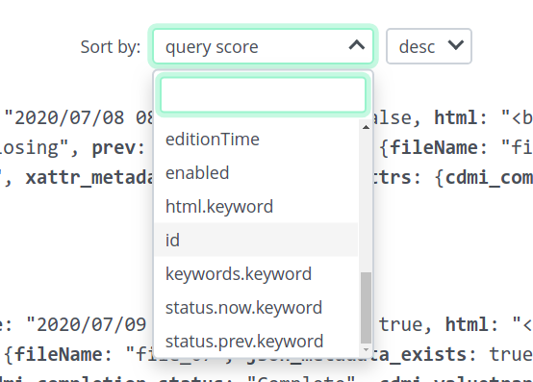Pick 'keywords.keyword' sort option
This screenshot has width=533, height=382.
point(256,274)
